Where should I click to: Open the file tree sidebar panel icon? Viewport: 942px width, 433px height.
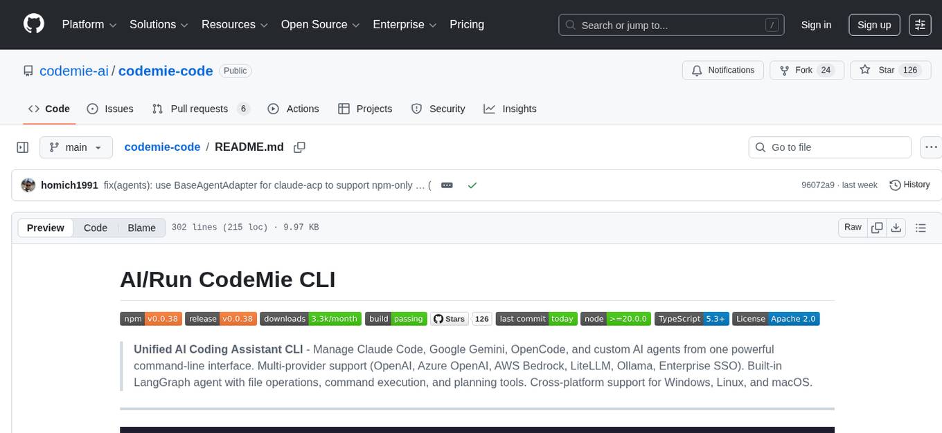pyautogui.click(x=22, y=147)
